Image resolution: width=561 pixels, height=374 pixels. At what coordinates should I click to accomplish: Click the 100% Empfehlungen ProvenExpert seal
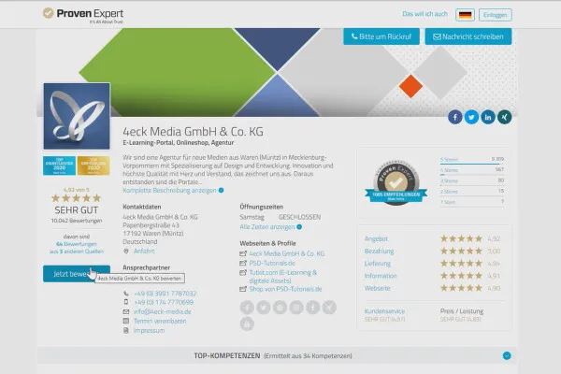pos(396,183)
